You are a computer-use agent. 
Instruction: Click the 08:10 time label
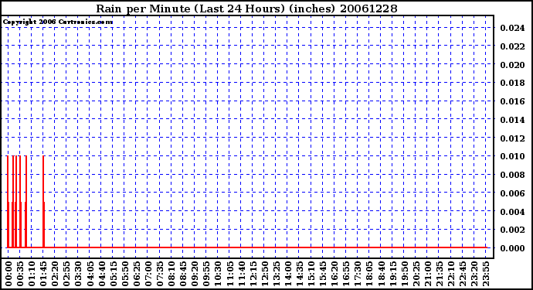(171, 274)
